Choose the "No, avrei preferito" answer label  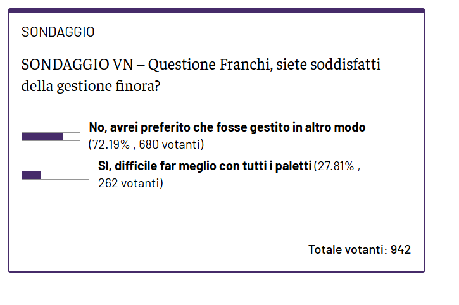coord(227,127)
